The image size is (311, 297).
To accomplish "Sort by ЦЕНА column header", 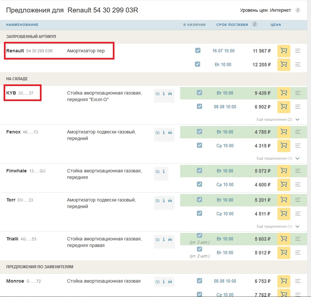I will (x=276, y=25).
